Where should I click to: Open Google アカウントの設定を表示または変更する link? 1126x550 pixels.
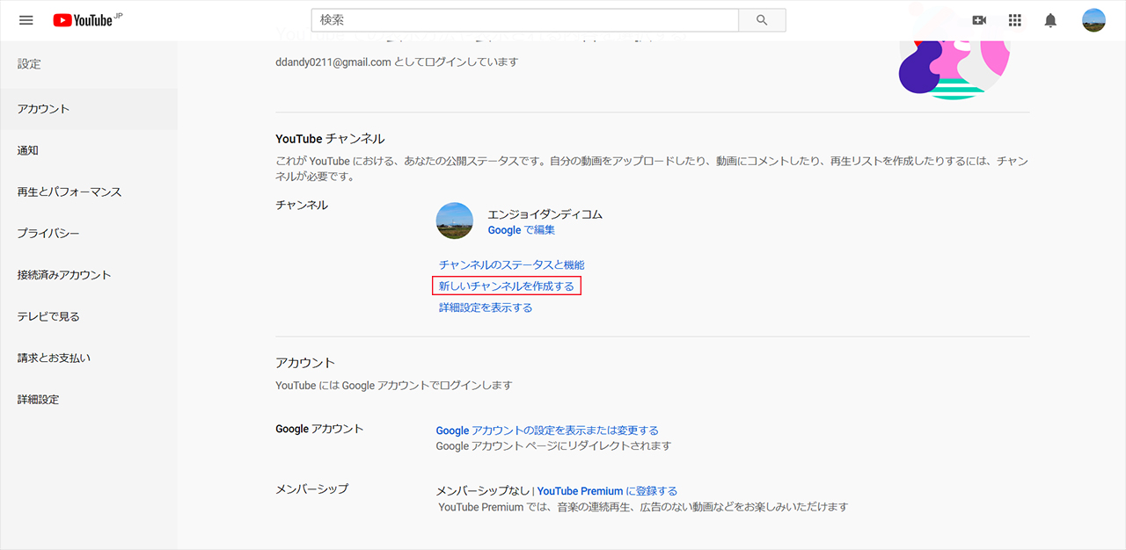[x=547, y=431]
